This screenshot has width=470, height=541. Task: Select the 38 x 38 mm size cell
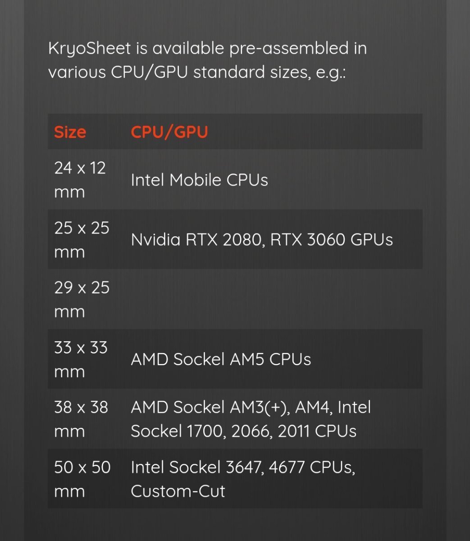[x=81, y=419]
